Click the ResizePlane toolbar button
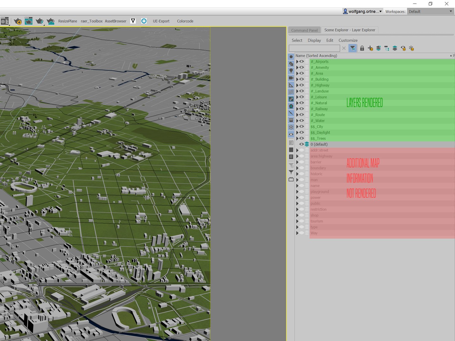This screenshot has width=455, height=341. tap(68, 21)
